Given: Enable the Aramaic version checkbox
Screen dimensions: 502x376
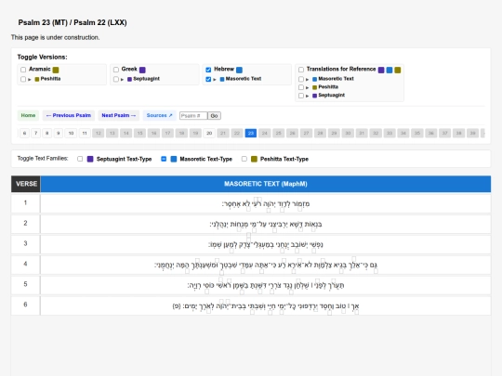Looking at the screenshot, I should click(23, 70).
